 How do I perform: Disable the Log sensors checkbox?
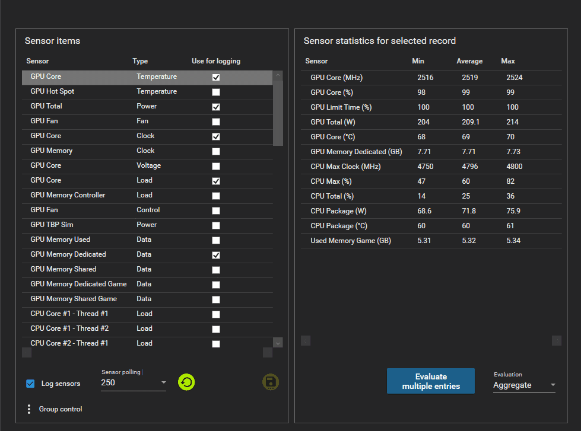[x=30, y=383]
